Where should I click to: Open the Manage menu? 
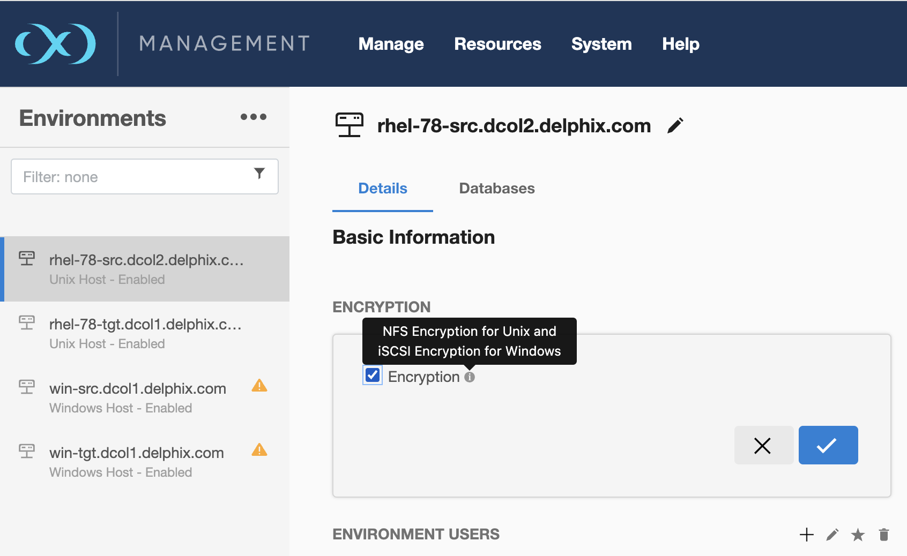point(391,44)
